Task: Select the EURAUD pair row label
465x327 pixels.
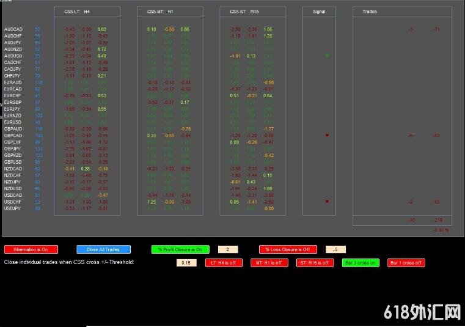Action: (x=13, y=83)
